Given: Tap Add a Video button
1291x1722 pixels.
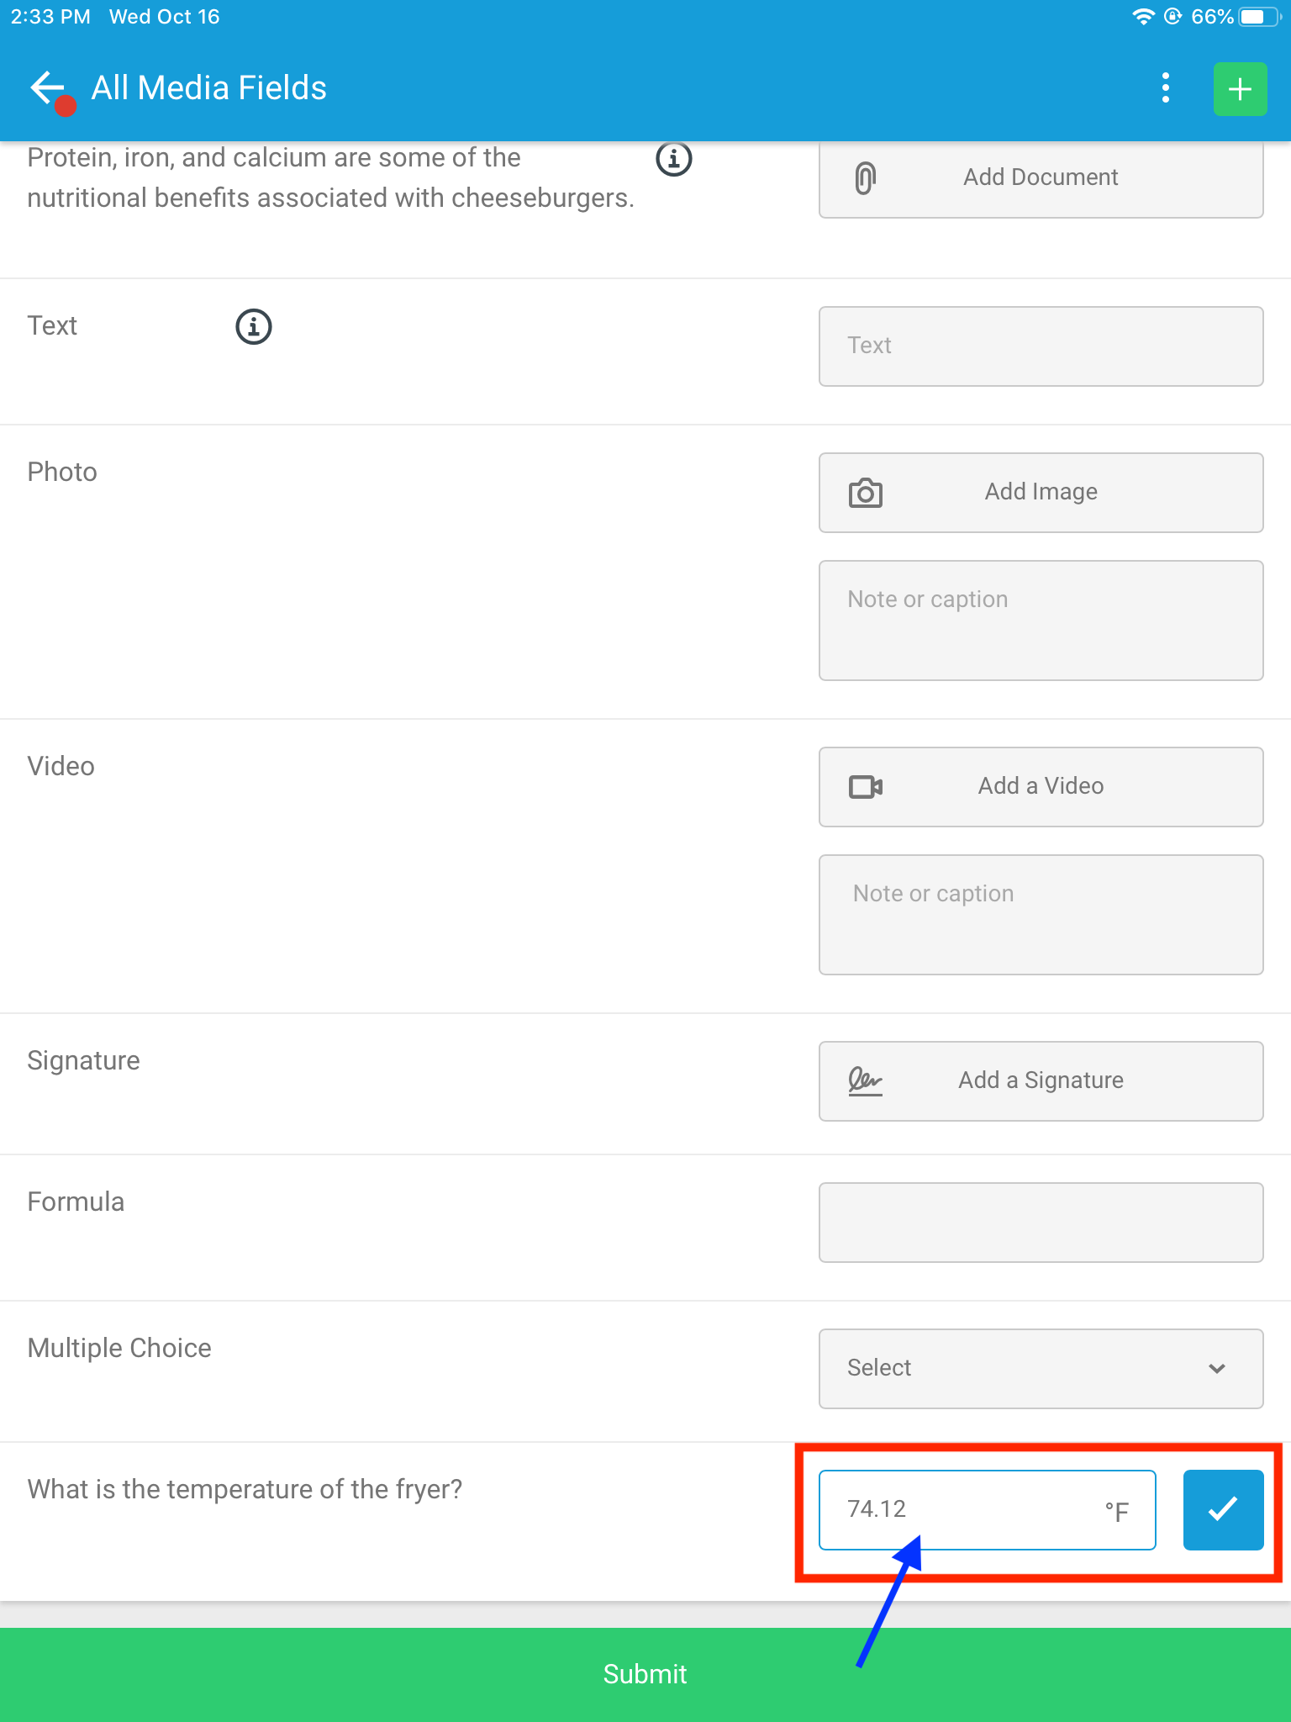Looking at the screenshot, I should tap(1041, 786).
